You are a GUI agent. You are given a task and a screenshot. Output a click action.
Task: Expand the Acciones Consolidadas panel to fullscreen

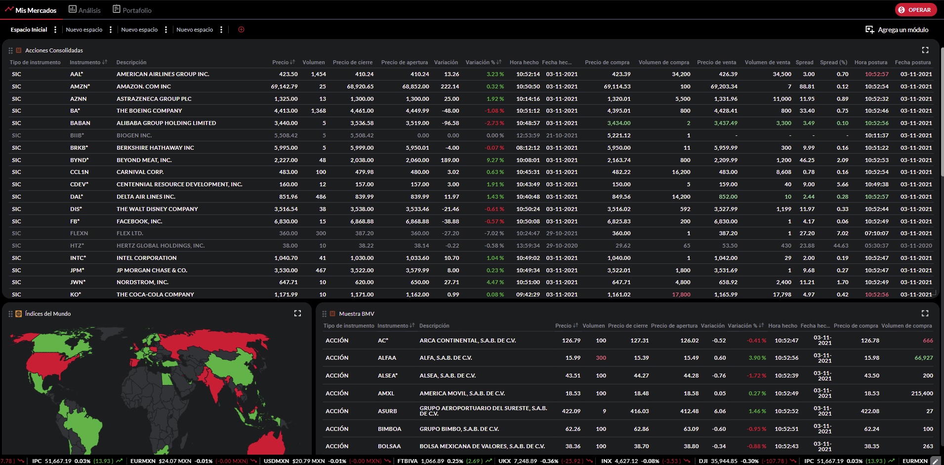pyautogui.click(x=925, y=50)
